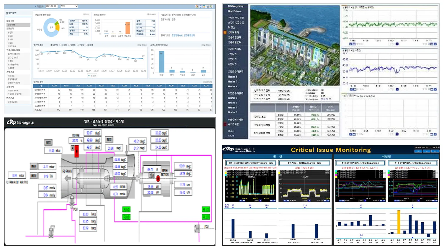This screenshot has width=444, height=250.
Task: Click the PCV valve symbol below the fan
Action: [72, 204]
